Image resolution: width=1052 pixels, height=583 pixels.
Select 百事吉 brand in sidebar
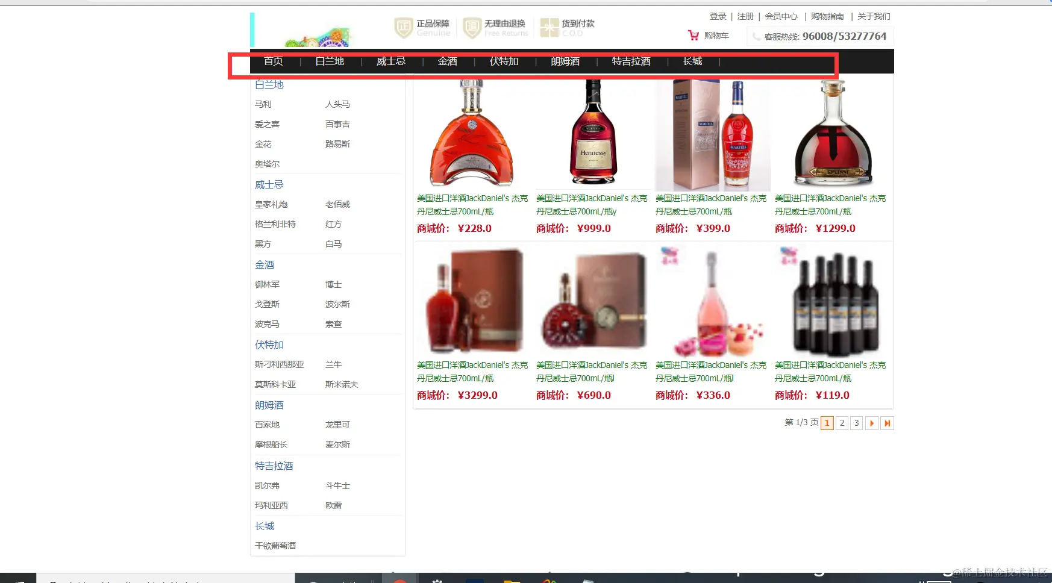click(x=337, y=124)
